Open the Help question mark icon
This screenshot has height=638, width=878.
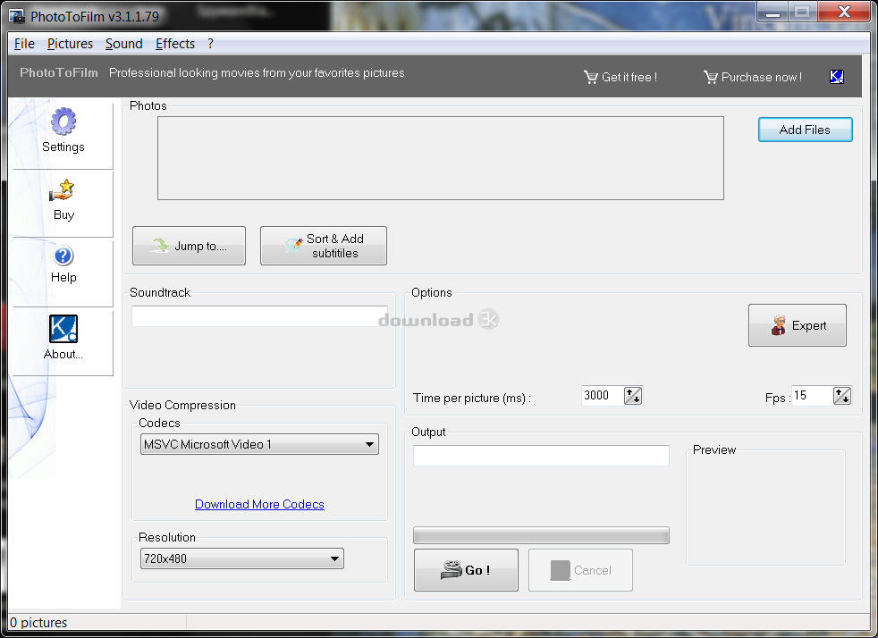[63, 256]
